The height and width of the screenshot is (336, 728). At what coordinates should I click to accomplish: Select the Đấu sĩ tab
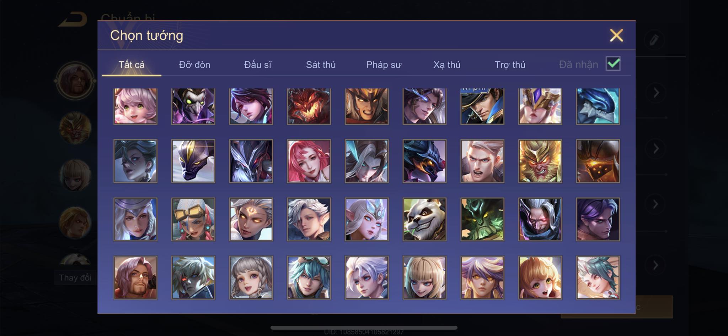(x=258, y=65)
